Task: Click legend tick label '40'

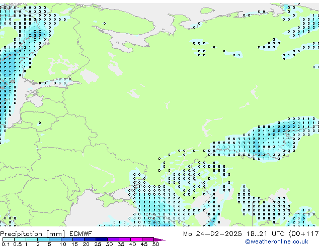Action: 132,244
